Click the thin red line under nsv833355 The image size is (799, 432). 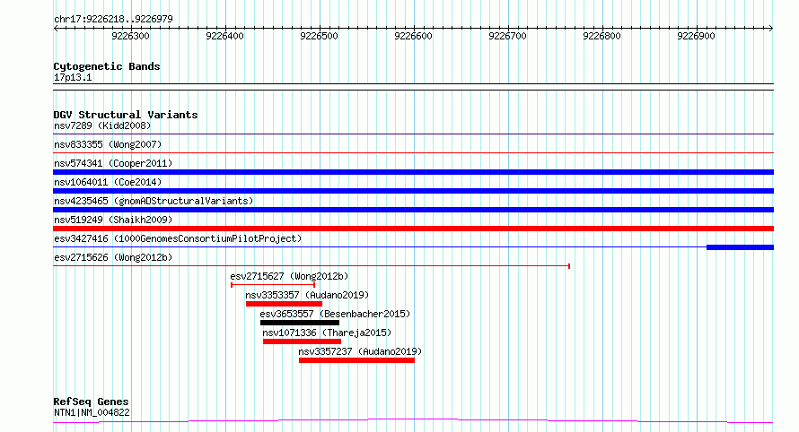(413, 152)
